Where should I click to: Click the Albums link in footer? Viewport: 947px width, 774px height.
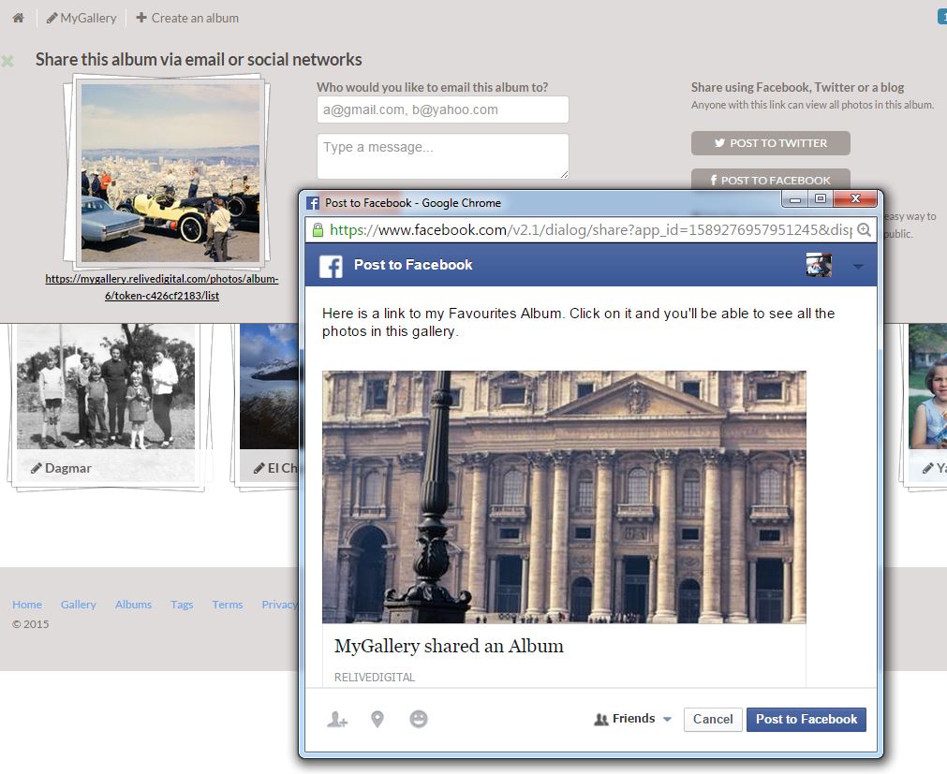tap(133, 605)
